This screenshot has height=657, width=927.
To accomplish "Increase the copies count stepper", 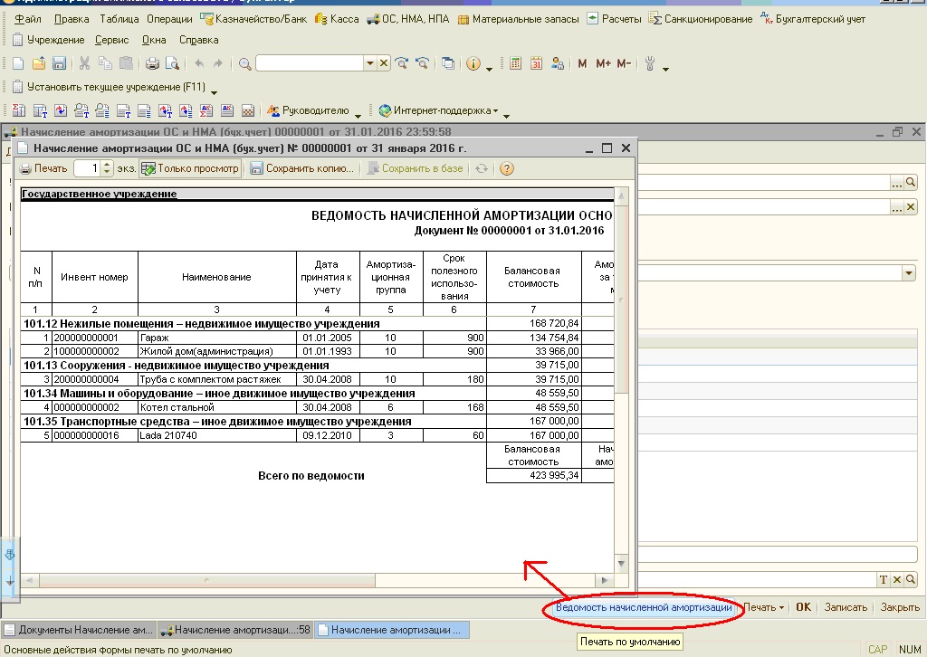I will pyautogui.click(x=107, y=165).
